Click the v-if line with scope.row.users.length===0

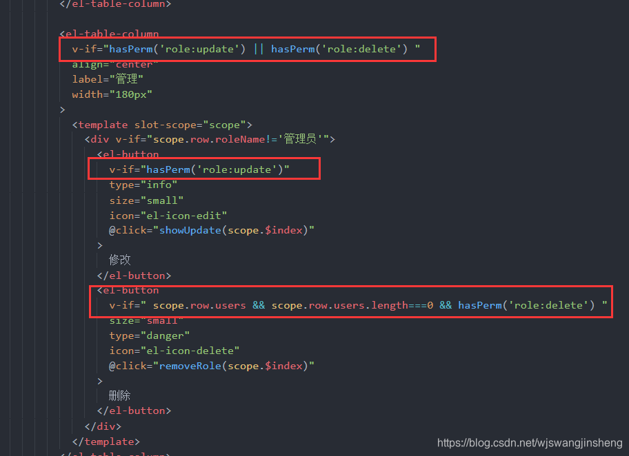(358, 305)
